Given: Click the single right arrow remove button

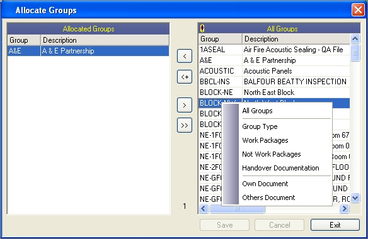Looking at the screenshot, I should 185,105.
